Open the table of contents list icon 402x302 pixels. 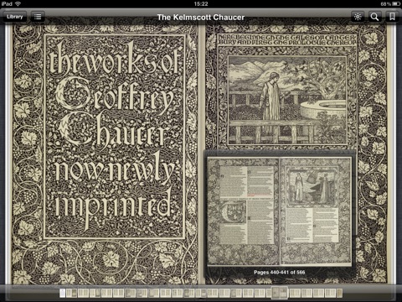[x=38, y=17]
